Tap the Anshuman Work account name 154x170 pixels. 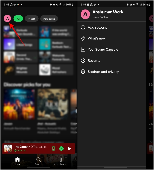tap(108, 12)
